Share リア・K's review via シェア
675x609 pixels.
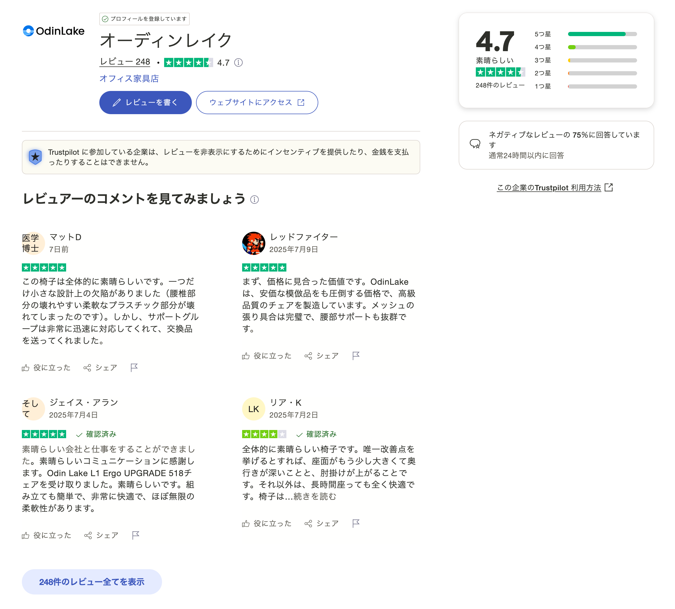point(322,523)
